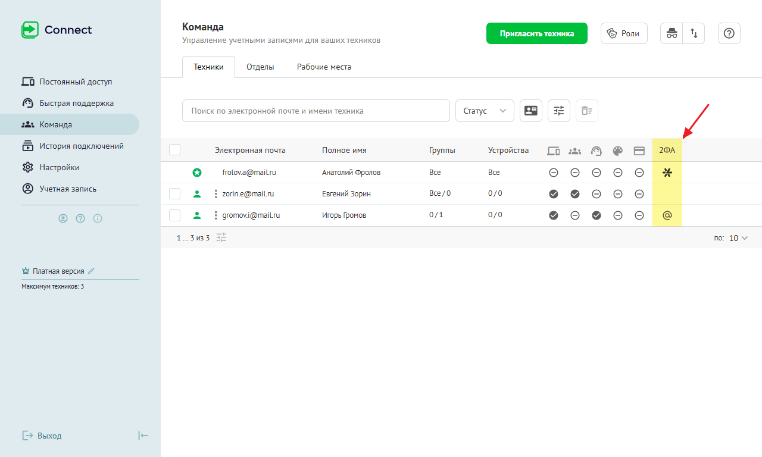Click the three-dot menu for zorin.e@mail.ru
Image resolution: width=762 pixels, height=457 pixels.
[216, 194]
